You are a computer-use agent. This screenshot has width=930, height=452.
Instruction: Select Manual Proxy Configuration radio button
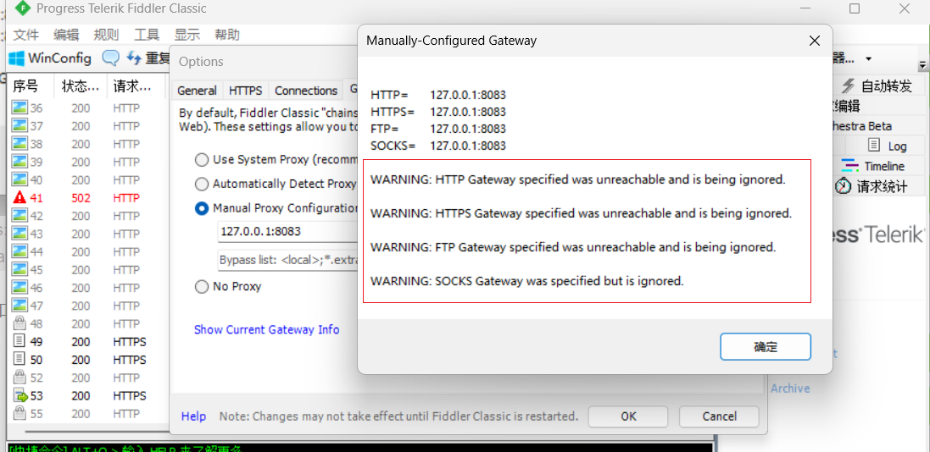(202, 208)
